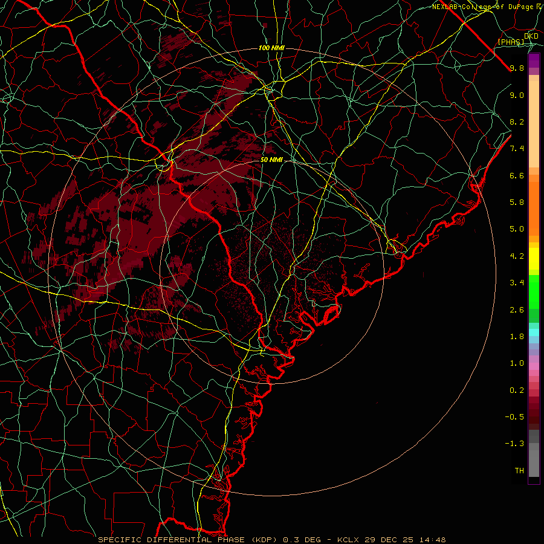Select the "1.8" scale label

(x=517, y=337)
